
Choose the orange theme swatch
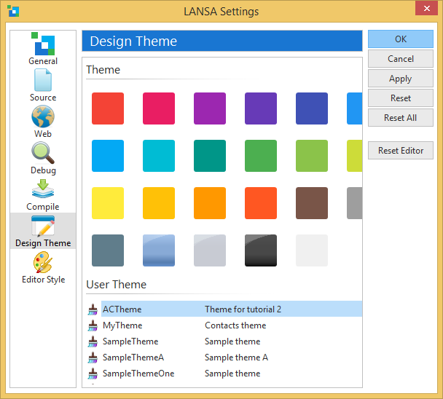tap(210, 203)
